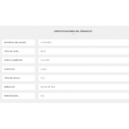The width and height of the screenshot is (129, 129).
Task: Select the Empuñadura label cell
Action: (18, 96)
